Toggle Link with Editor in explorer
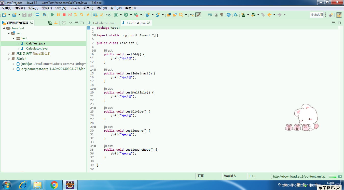This screenshot has height=190, width=344. [x=56, y=23]
